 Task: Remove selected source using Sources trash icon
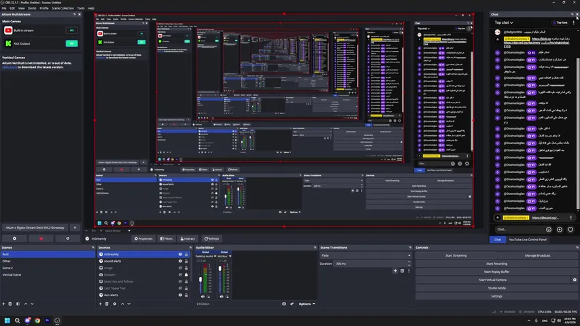107,304
